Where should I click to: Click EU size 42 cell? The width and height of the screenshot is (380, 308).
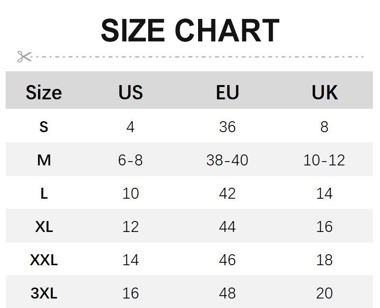(x=227, y=193)
